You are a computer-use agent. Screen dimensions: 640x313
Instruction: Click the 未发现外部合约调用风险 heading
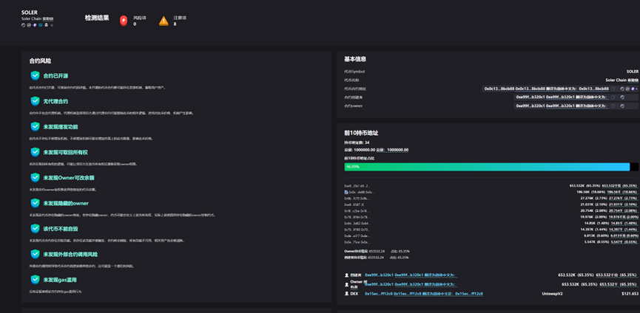click(x=70, y=254)
